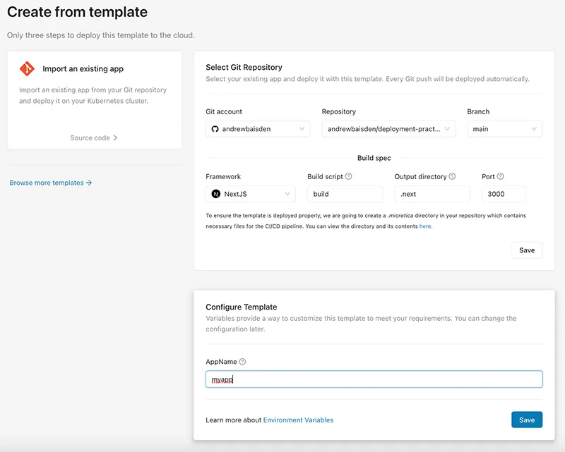Screen dimensions: 565x452
Task: Open Browse more templates link
Action: tap(50, 183)
